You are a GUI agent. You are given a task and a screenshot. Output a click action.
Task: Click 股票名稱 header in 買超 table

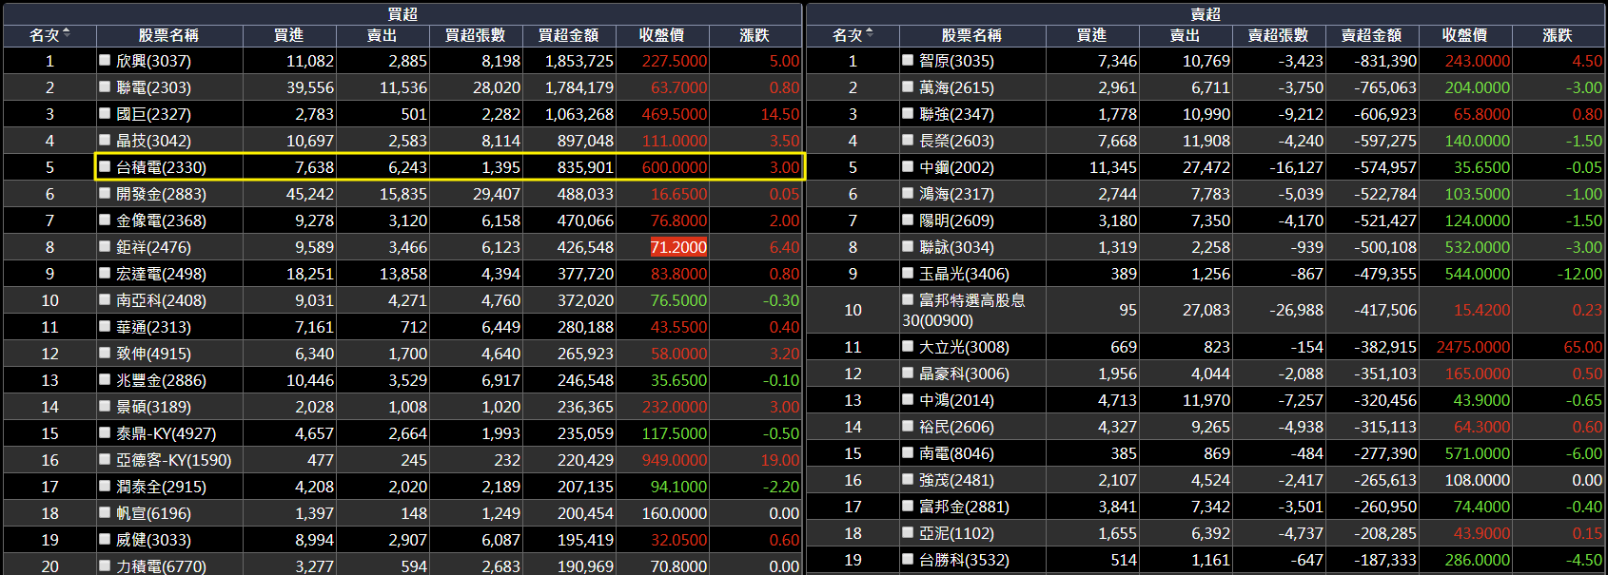pyautogui.click(x=168, y=35)
